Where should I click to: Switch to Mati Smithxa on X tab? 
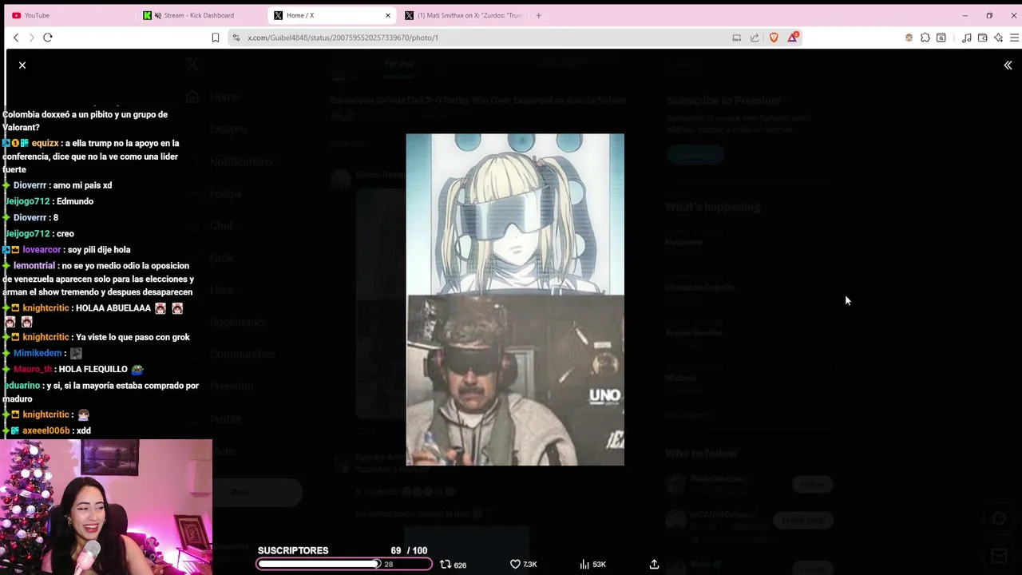point(463,15)
